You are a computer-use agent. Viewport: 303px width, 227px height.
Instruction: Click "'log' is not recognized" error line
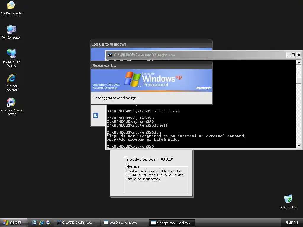pos(176,136)
